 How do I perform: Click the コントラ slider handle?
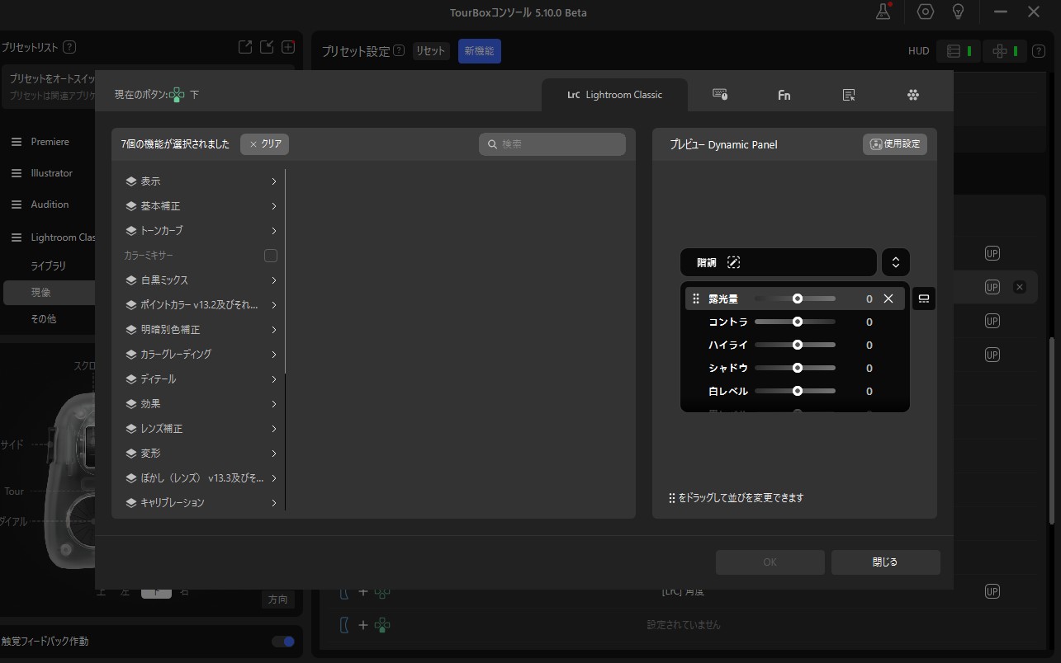point(798,322)
